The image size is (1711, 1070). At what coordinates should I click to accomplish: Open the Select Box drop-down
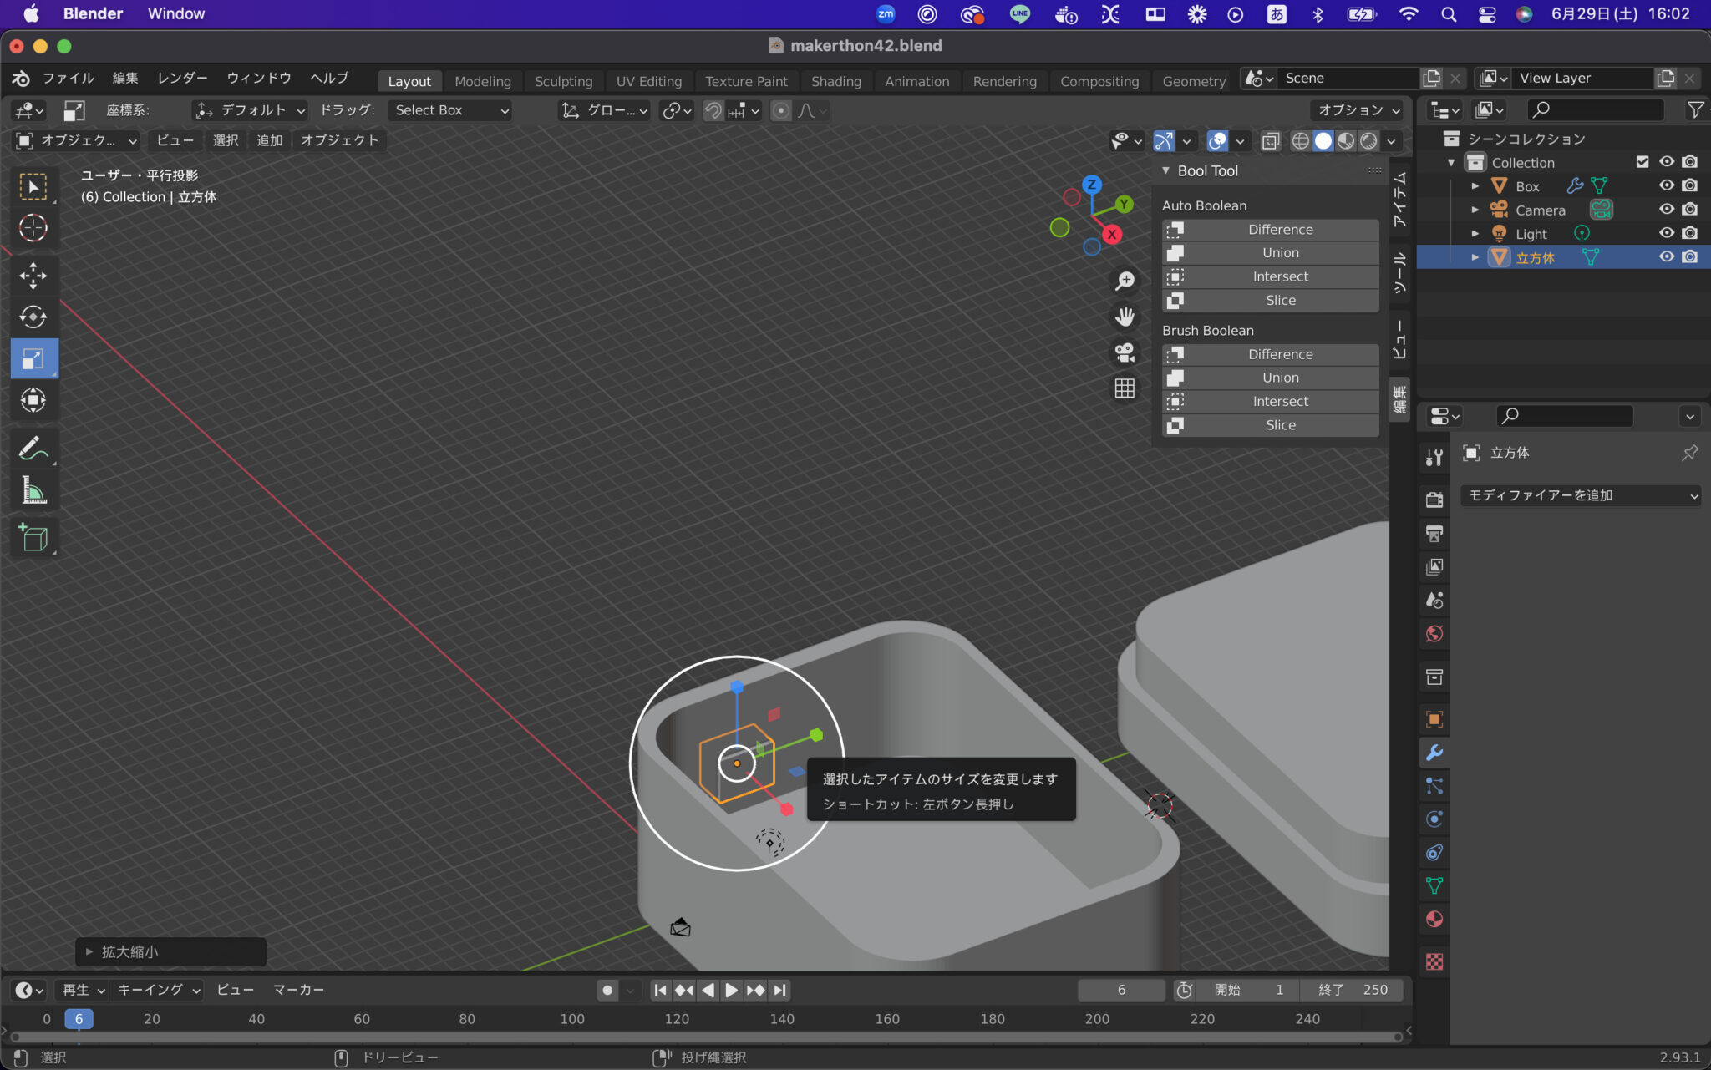(449, 109)
